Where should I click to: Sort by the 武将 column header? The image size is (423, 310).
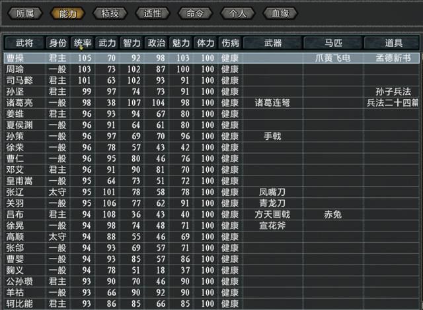click(x=24, y=43)
